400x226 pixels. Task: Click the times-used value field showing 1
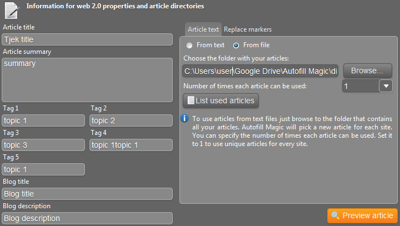coord(361,86)
